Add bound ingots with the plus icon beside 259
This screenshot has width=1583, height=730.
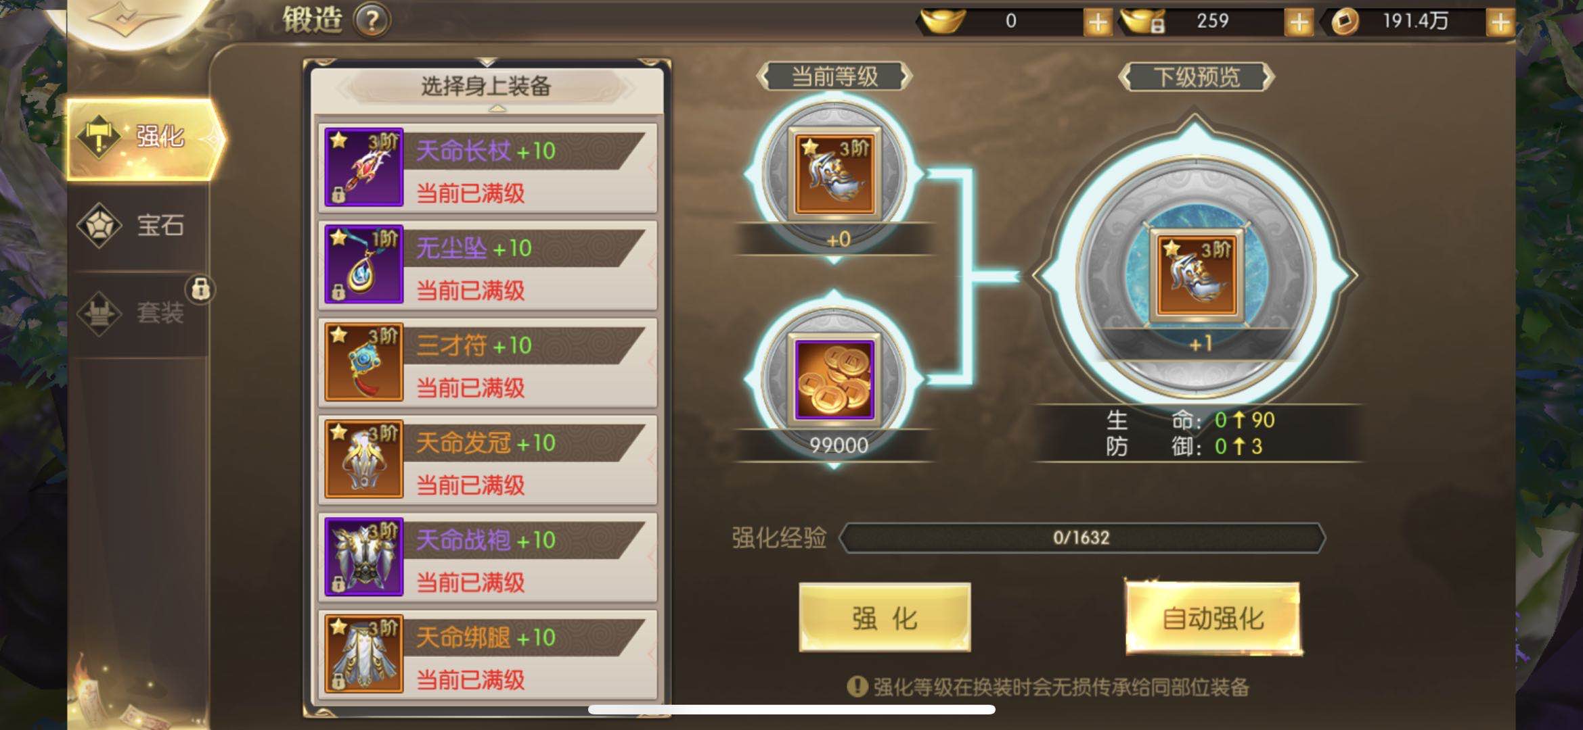(1298, 22)
